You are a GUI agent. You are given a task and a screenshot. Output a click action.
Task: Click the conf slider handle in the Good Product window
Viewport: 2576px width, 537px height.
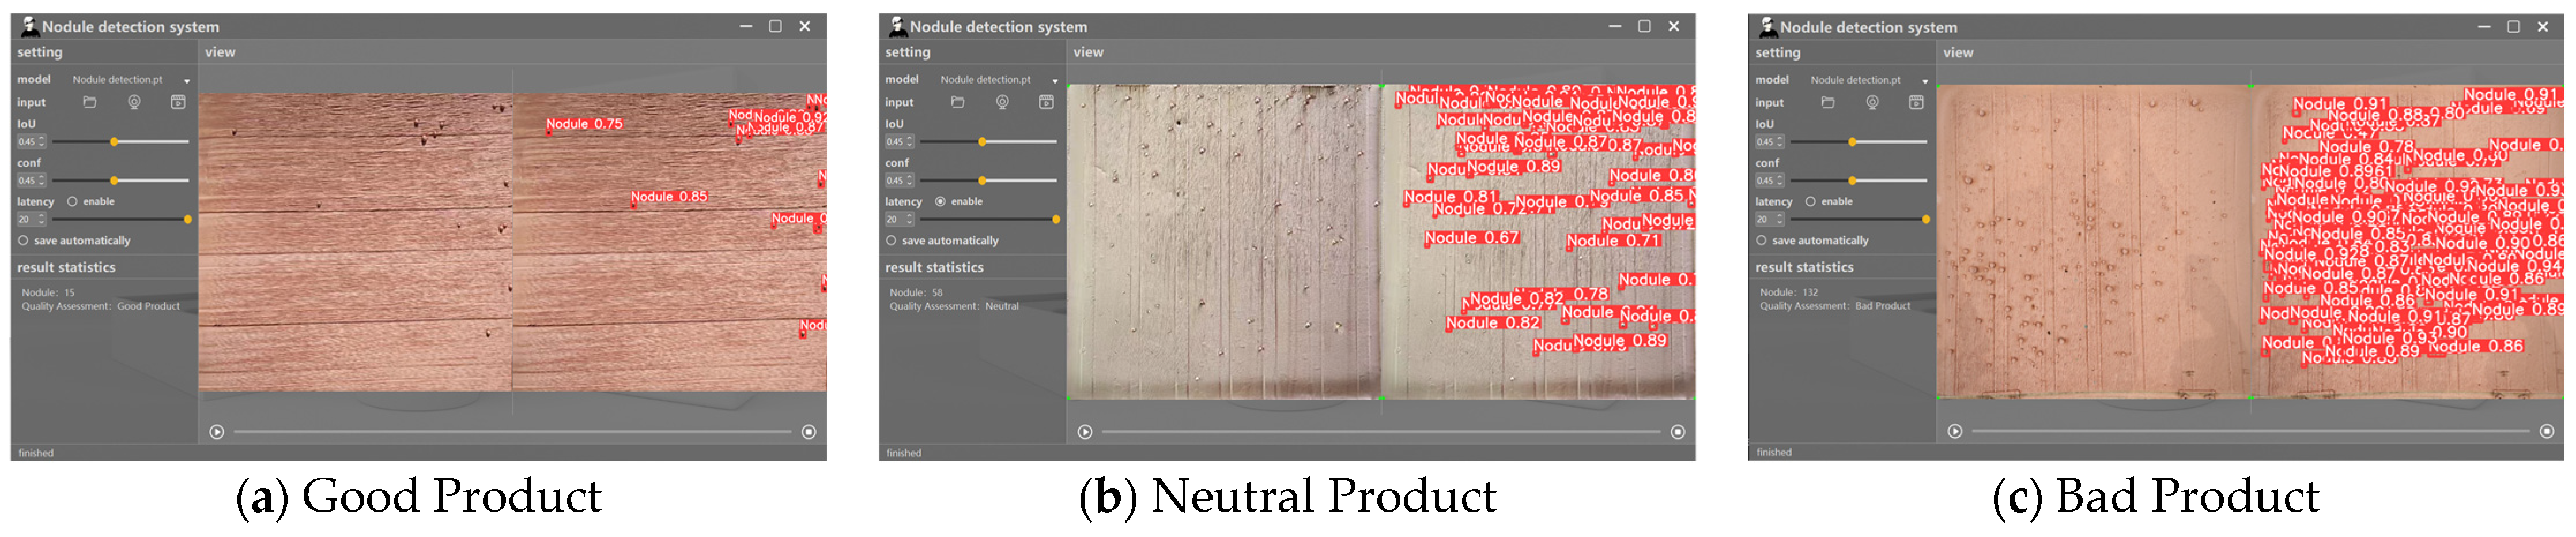click(114, 181)
